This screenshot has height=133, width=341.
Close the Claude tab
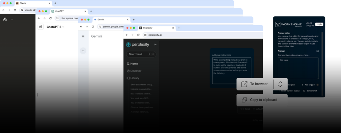click(49, 3)
